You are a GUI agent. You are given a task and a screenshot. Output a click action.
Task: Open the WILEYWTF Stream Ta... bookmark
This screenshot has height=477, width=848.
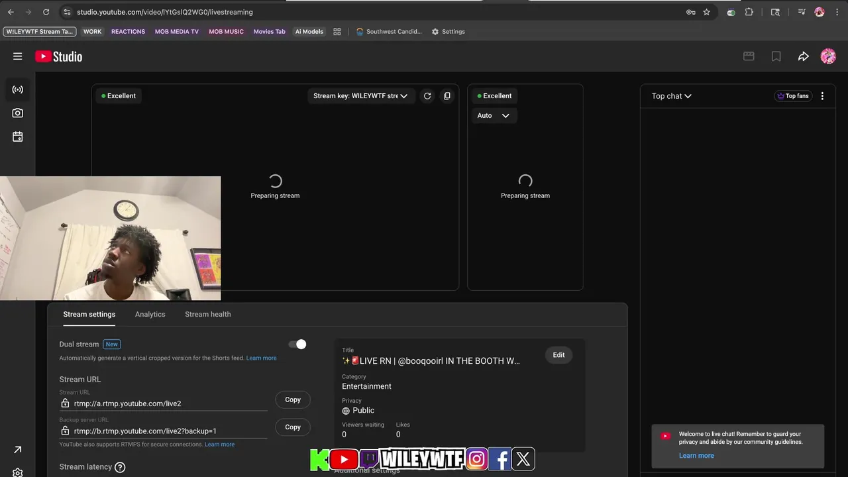[x=40, y=32]
